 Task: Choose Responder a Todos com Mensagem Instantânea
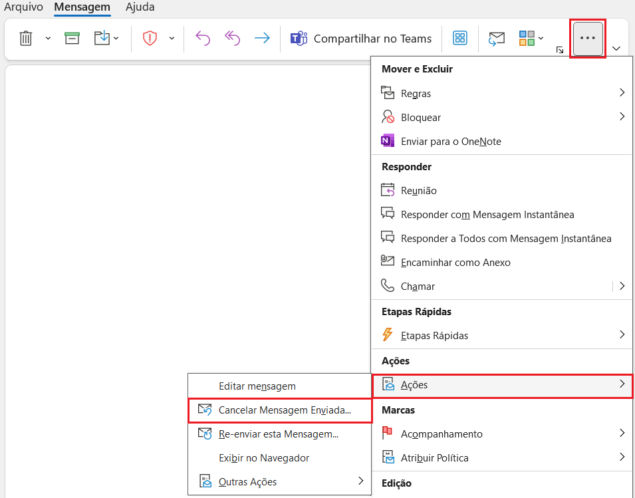point(502,239)
